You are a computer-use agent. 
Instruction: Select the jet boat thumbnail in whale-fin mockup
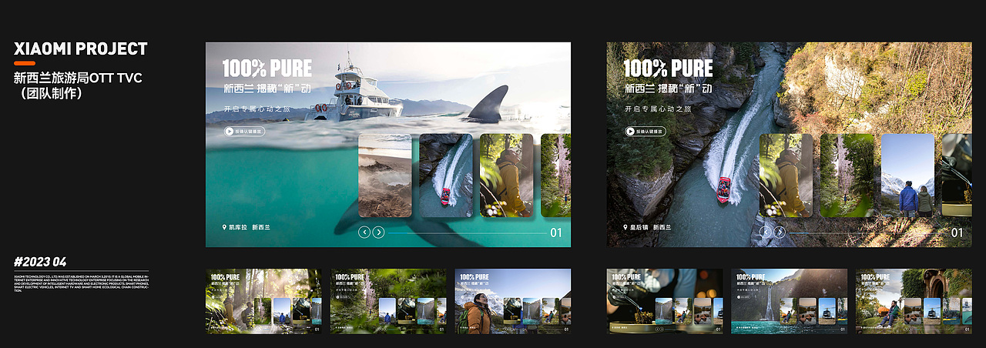click(446, 176)
